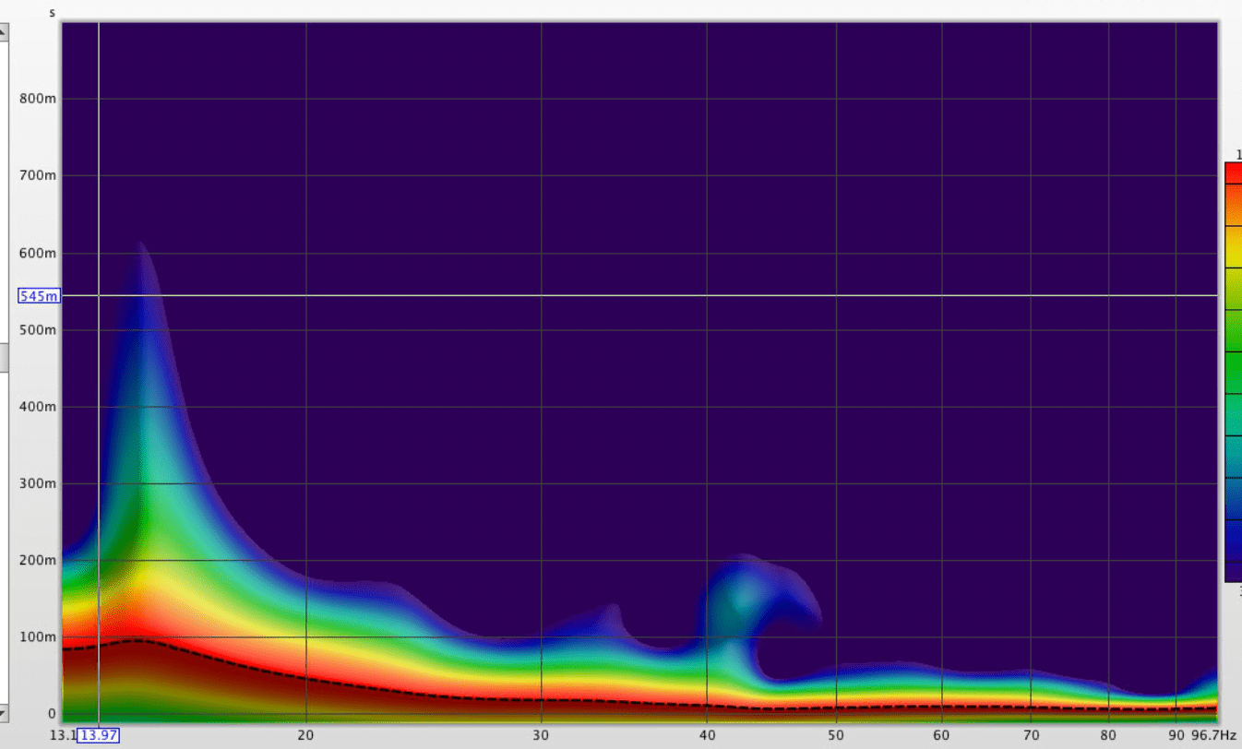Image resolution: width=1242 pixels, height=749 pixels.
Task: Click the vertical scrollbar up arrow
Action: click(4, 33)
